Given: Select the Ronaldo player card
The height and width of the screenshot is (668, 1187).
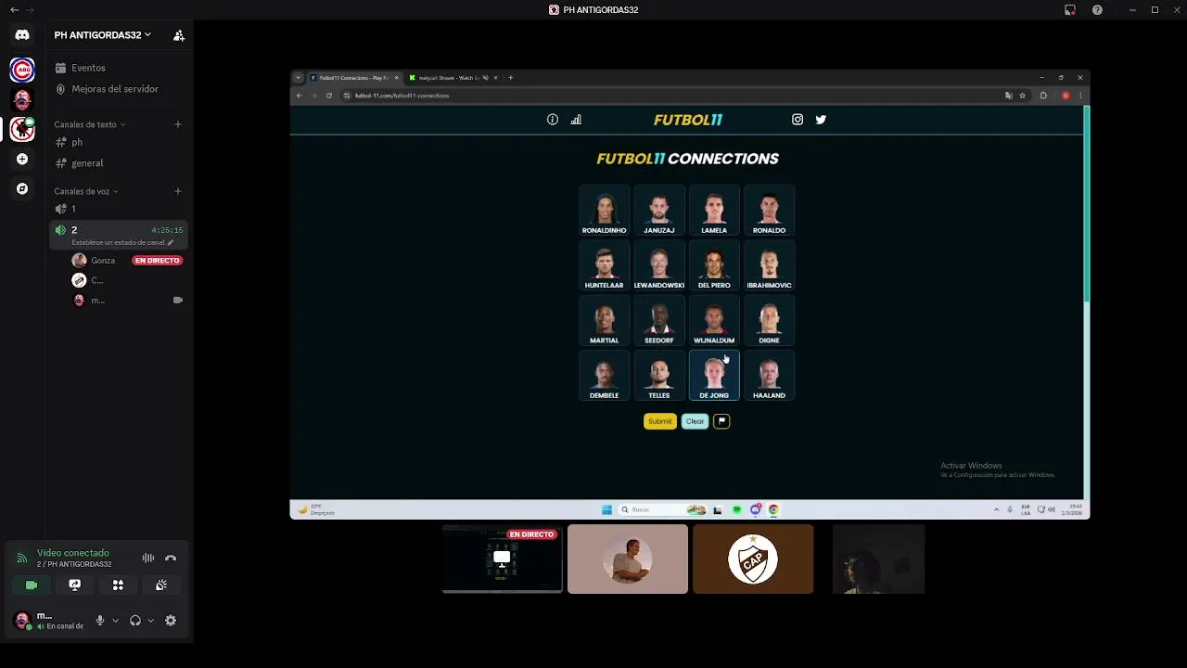Looking at the screenshot, I should pos(769,211).
